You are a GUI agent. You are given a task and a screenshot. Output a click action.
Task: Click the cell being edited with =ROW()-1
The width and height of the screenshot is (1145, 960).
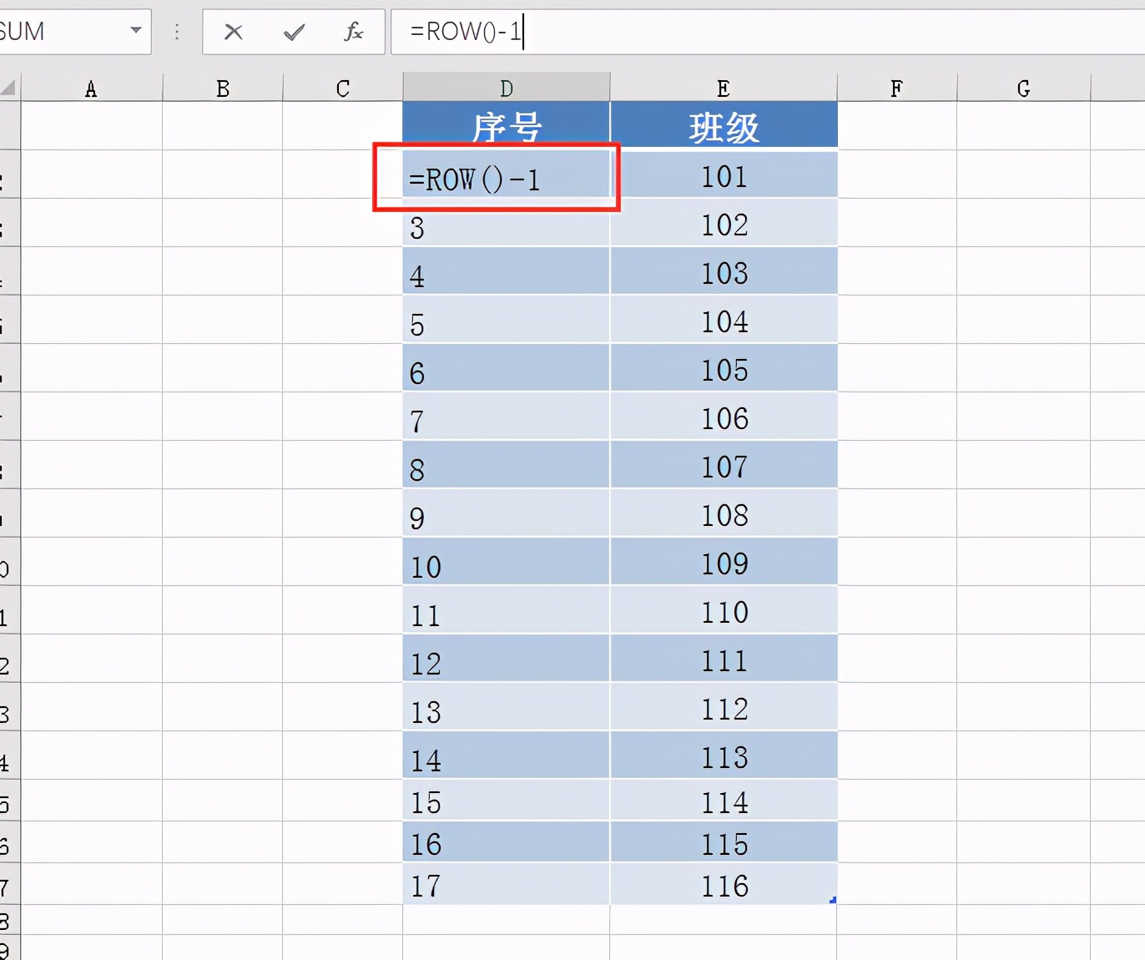coord(506,178)
